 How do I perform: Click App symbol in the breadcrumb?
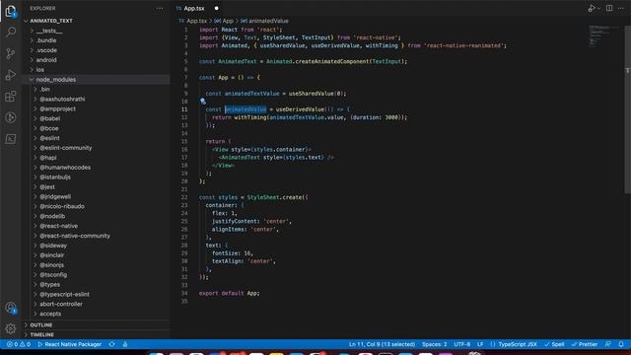(x=228, y=21)
